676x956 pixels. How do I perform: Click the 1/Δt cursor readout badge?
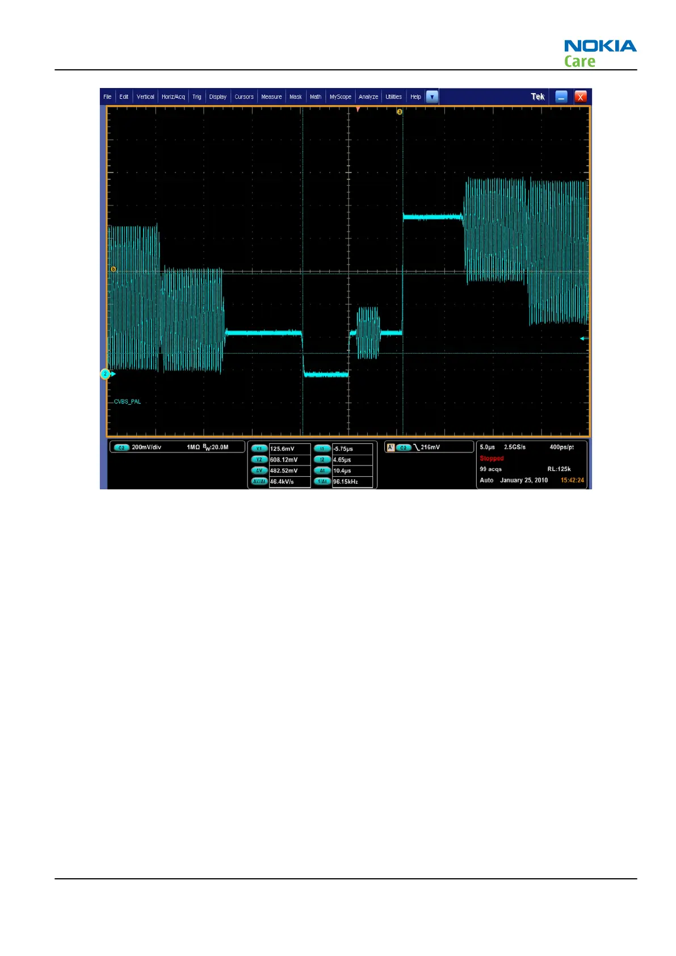[x=322, y=481]
